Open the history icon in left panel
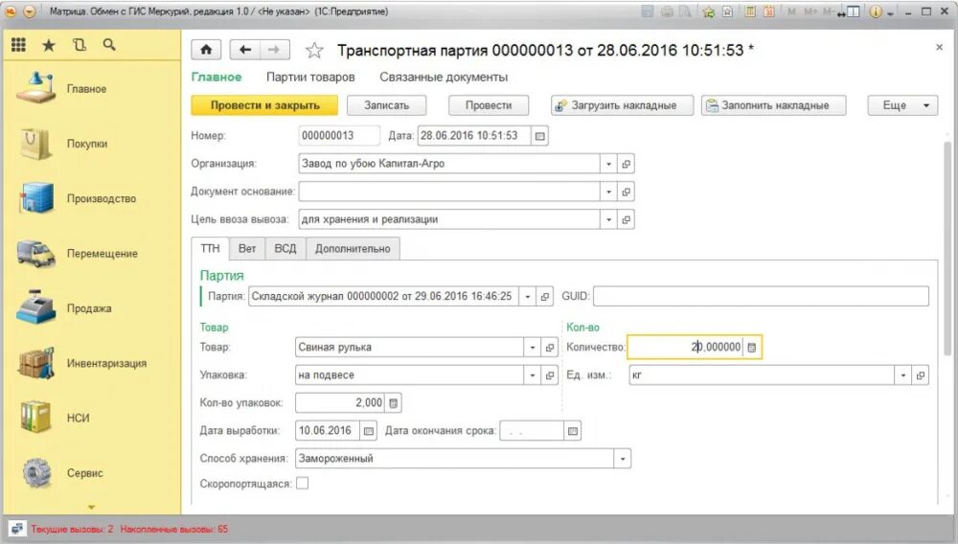This screenshot has width=958, height=544. (80, 45)
